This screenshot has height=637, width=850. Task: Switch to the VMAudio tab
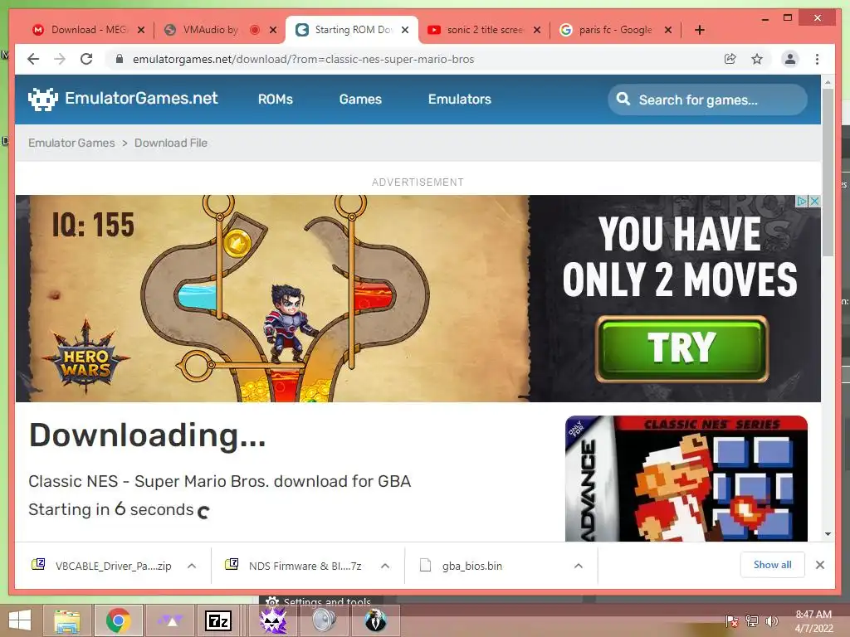pyautogui.click(x=212, y=30)
